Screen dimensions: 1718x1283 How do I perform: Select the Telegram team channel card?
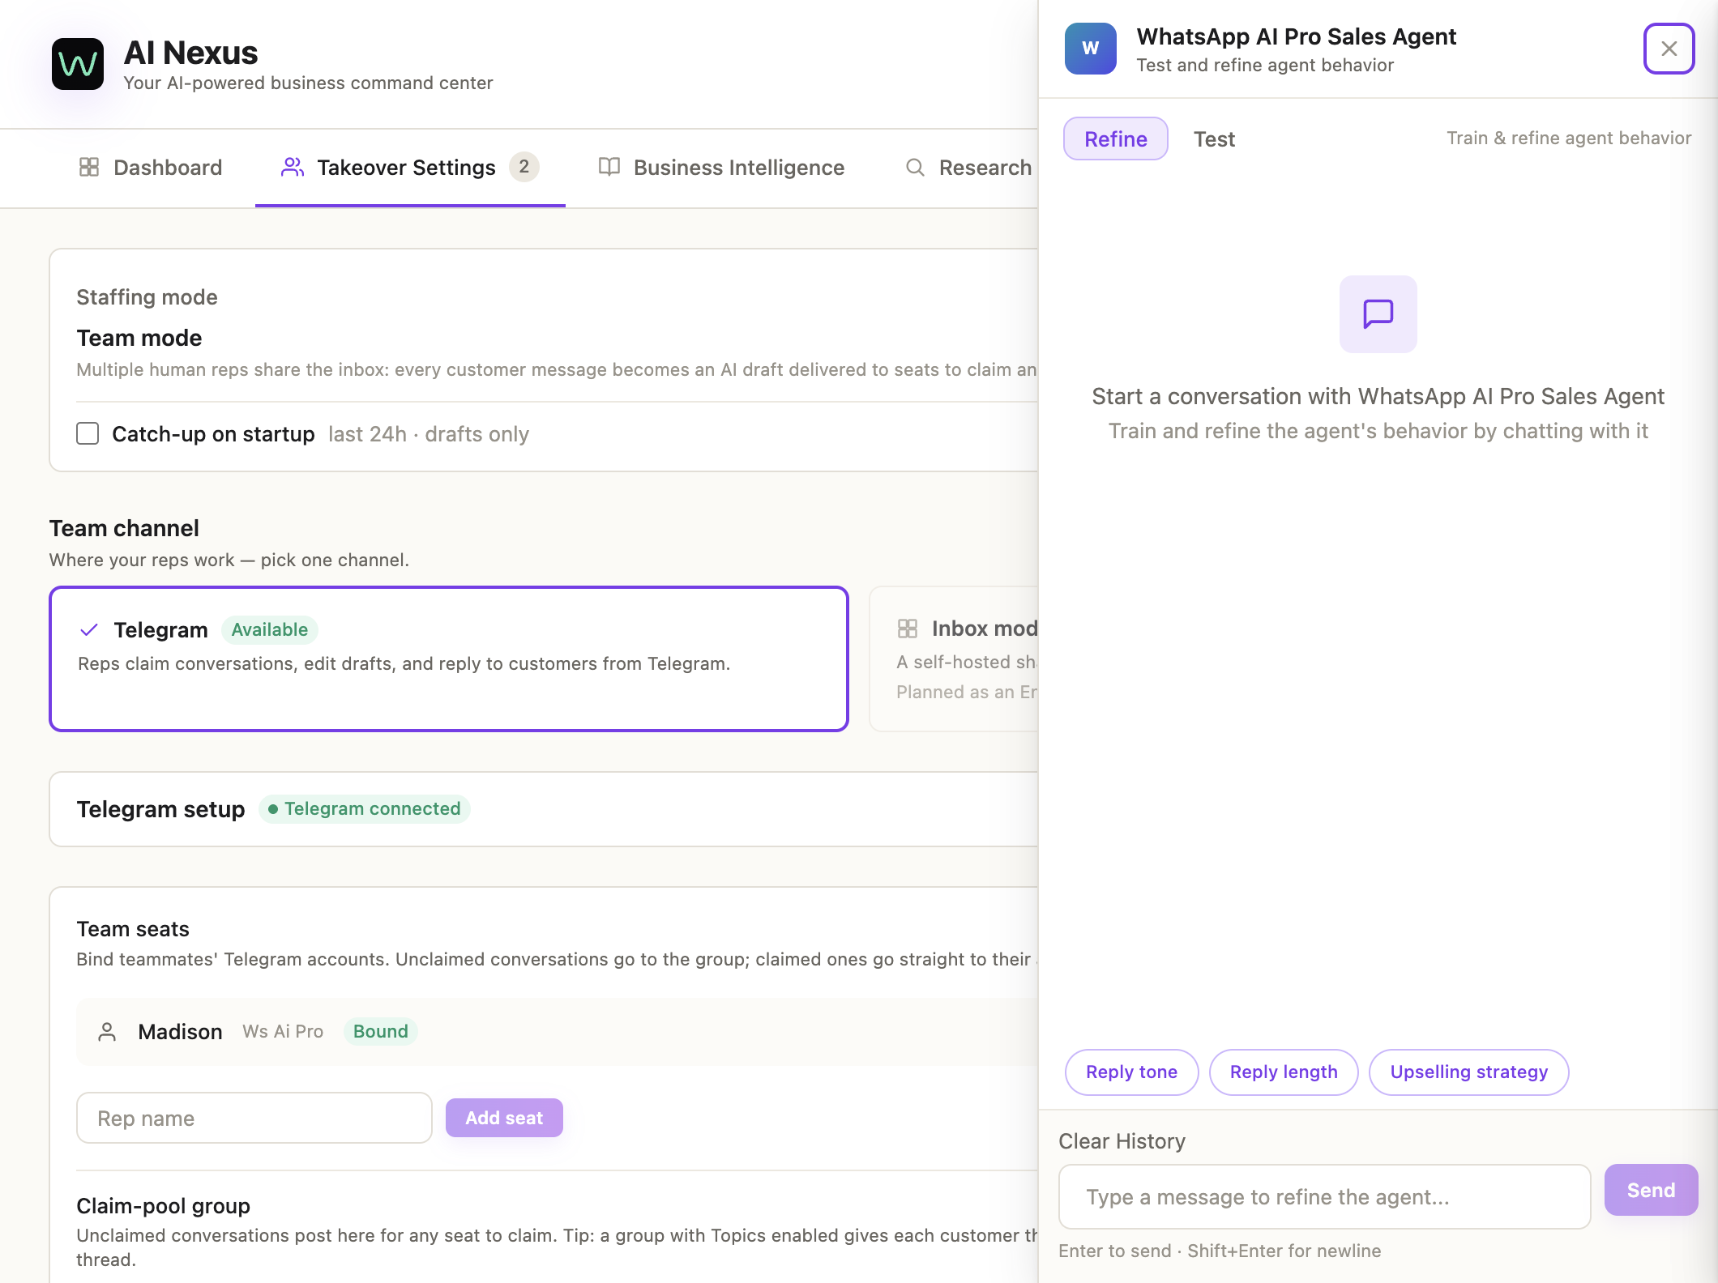449,659
